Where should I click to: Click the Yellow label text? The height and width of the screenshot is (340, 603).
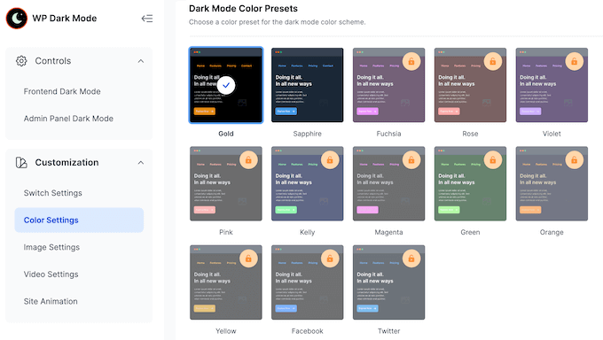click(x=226, y=331)
